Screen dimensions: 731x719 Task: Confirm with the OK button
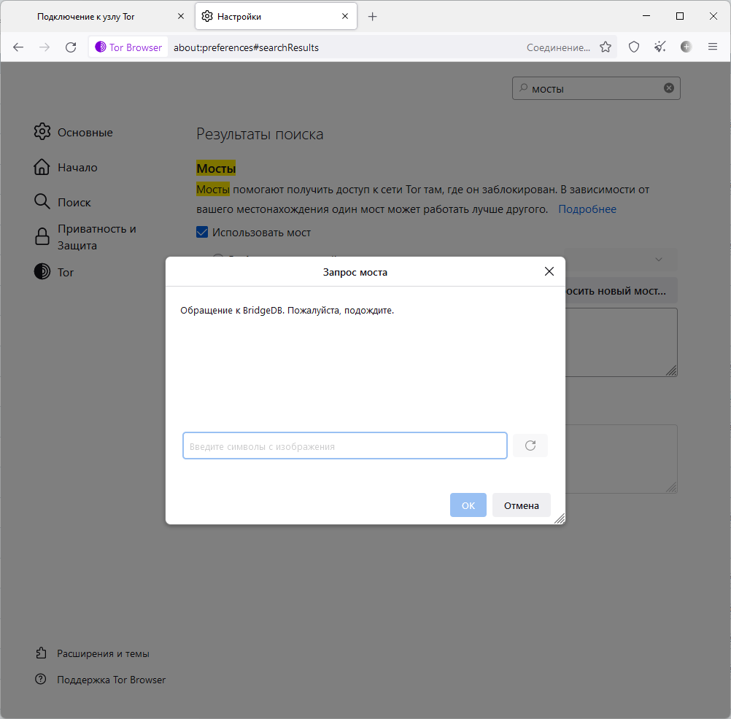[468, 505]
